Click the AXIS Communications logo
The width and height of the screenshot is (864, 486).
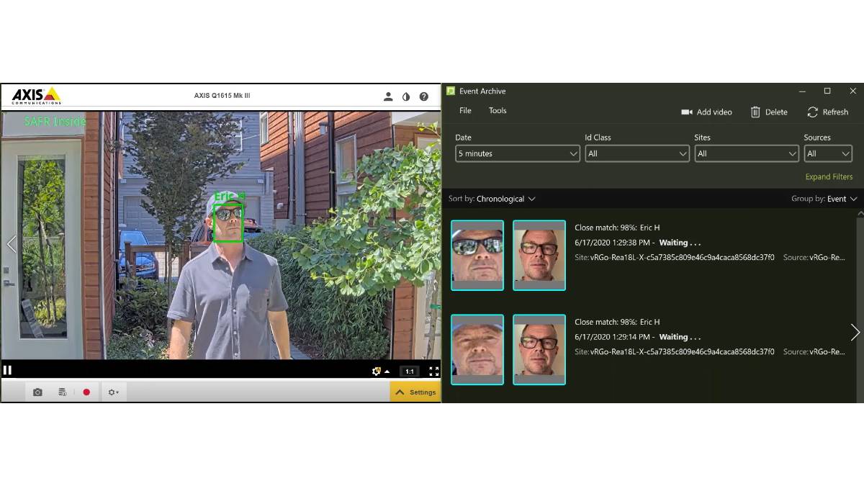pyautogui.click(x=36, y=96)
